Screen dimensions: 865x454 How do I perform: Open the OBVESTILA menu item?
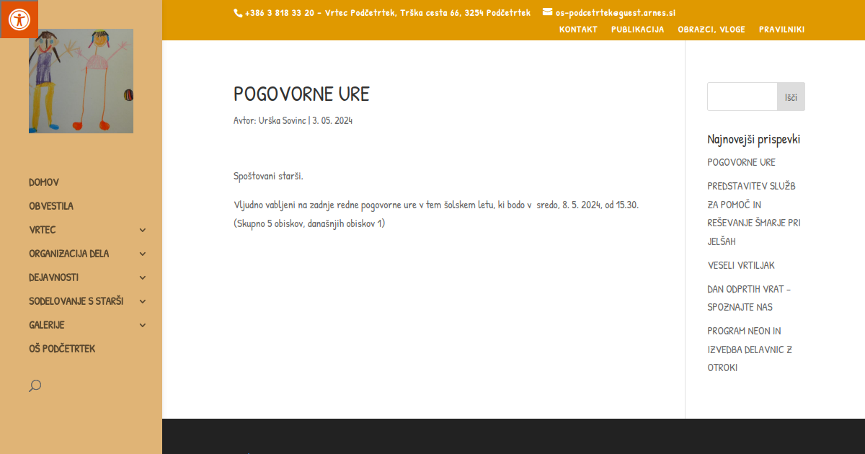[x=51, y=206]
